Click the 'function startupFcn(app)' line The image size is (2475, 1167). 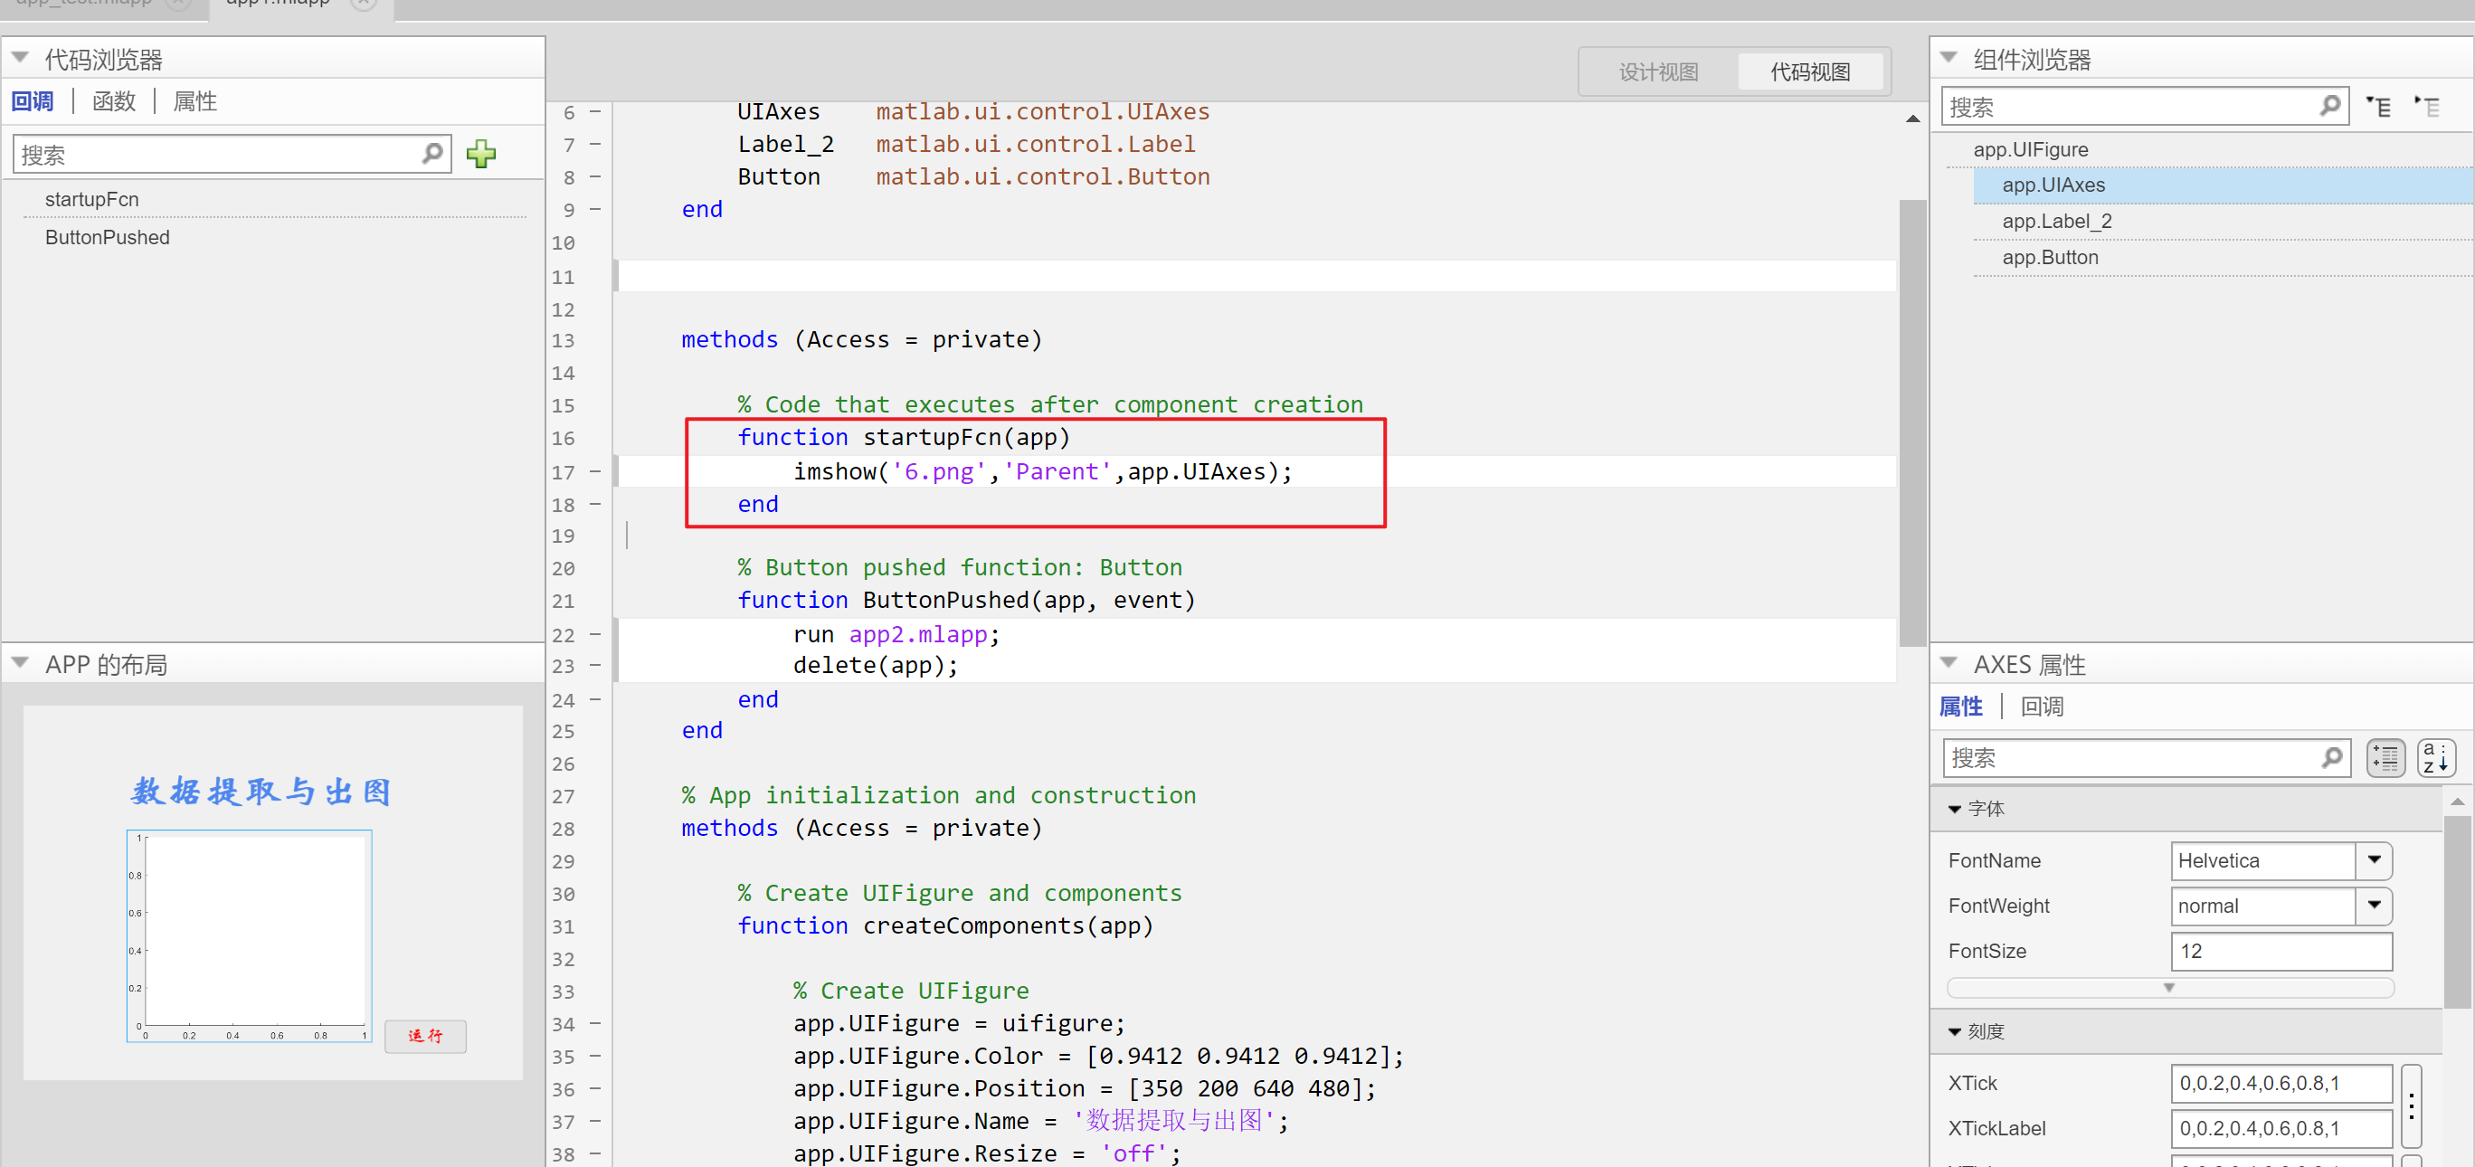point(903,438)
